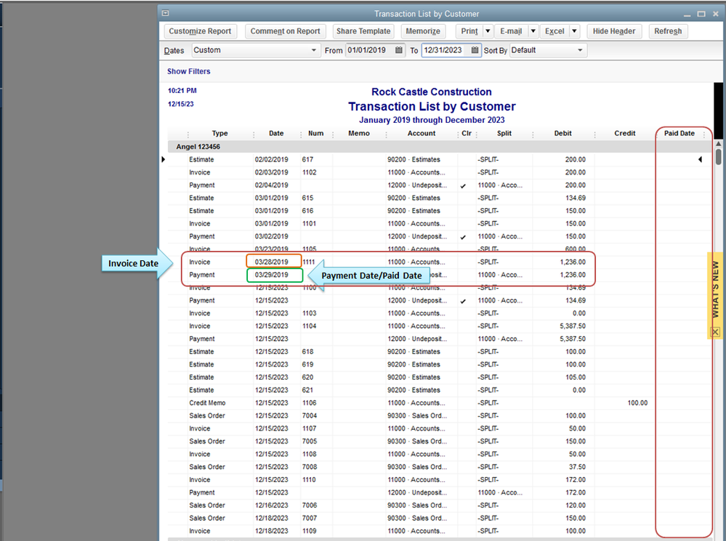Click the Debit column header
Viewport: 726px width, 541px height.
563,133
